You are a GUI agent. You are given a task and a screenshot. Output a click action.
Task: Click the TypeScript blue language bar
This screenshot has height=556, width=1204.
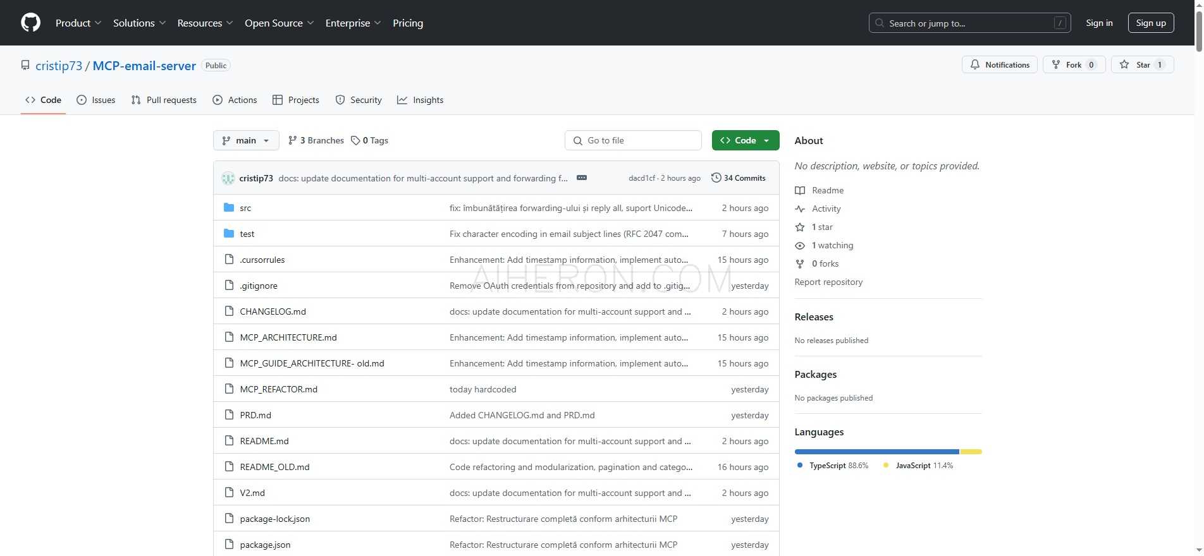click(876, 452)
